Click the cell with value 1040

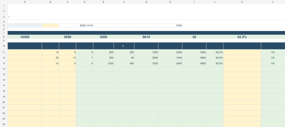point(170,58)
